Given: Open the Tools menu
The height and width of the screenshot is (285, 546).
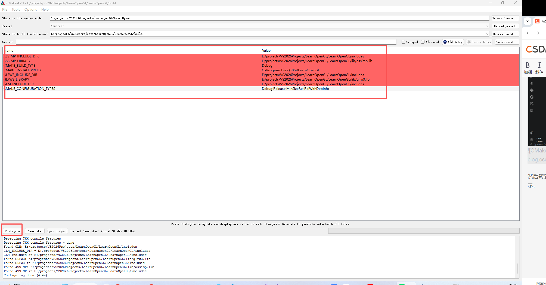Looking at the screenshot, I should [x=16, y=10].
